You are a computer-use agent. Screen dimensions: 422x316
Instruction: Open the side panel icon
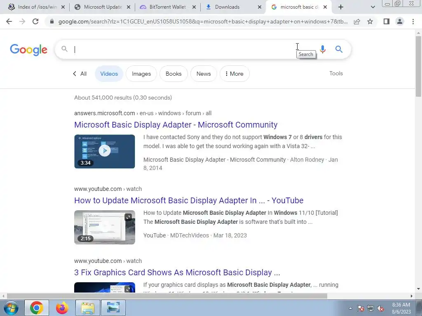[x=387, y=21]
